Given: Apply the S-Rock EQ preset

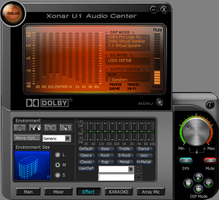Looking at the screenshot, I should (124, 155).
